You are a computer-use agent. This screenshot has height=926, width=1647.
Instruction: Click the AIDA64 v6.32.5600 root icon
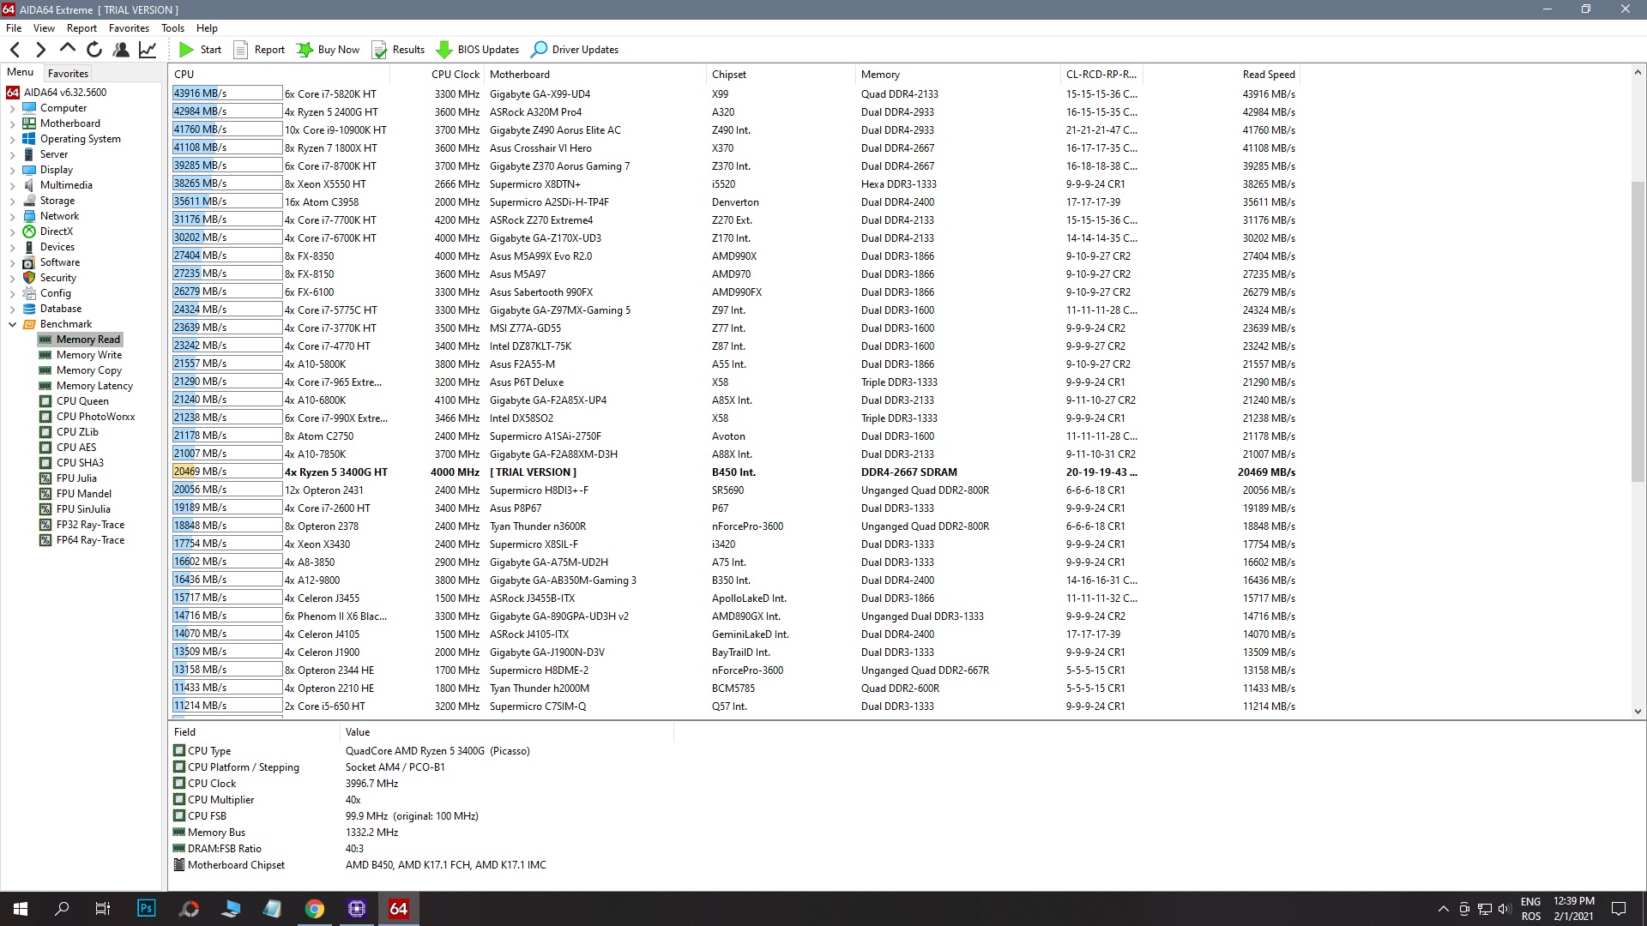pyautogui.click(x=13, y=93)
